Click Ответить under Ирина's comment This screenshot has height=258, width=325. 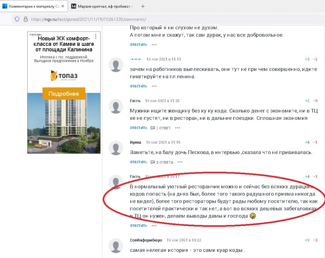(x=139, y=162)
